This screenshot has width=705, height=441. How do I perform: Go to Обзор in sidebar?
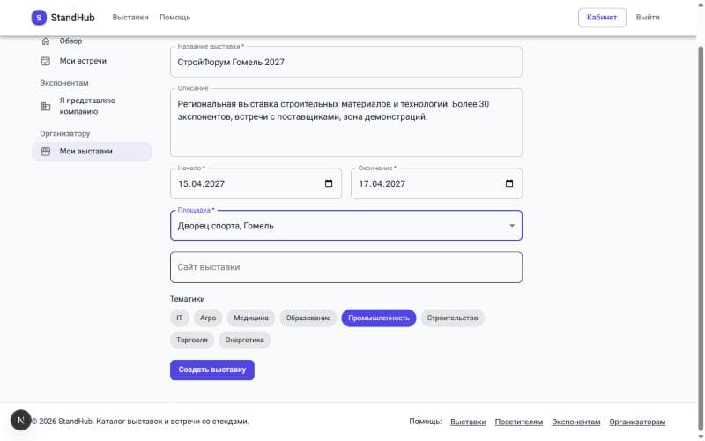[71, 41]
